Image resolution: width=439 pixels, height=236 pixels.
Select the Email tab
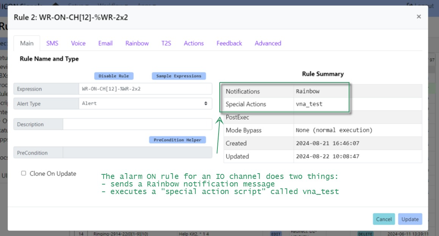tap(105, 43)
